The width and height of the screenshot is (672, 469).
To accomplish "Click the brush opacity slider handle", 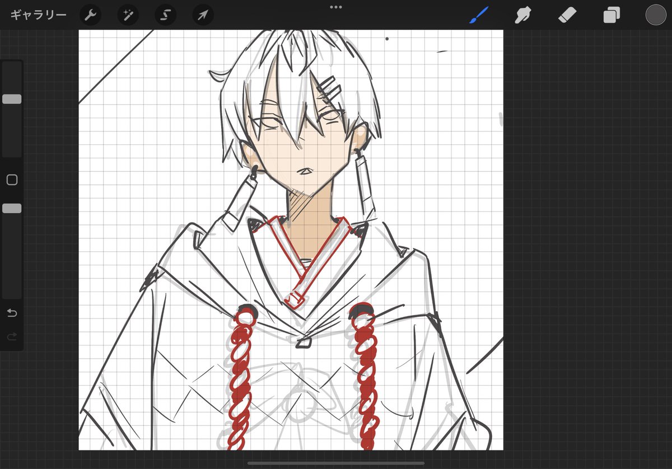I will coord(12,208).
